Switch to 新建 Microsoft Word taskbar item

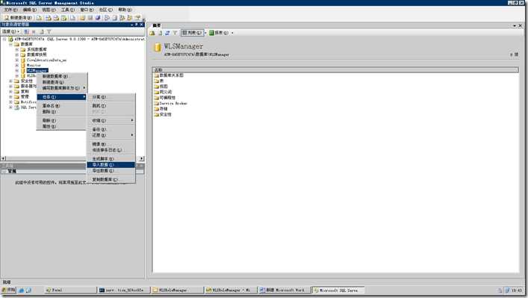pyautogui.click(x=285, y=290)
